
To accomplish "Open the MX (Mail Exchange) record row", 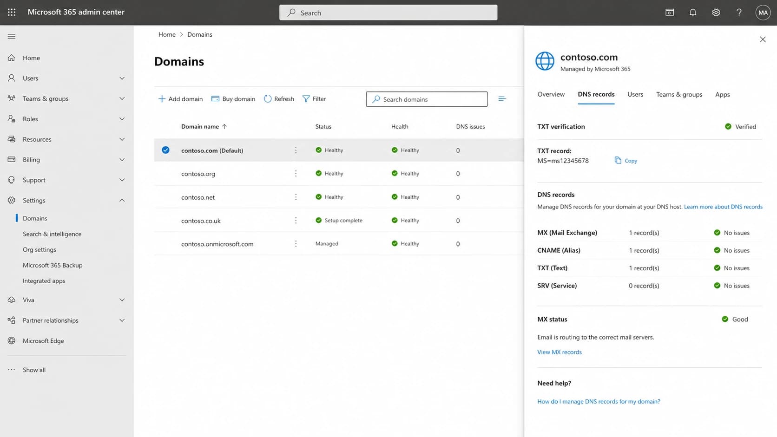I will tap(650, 233).
